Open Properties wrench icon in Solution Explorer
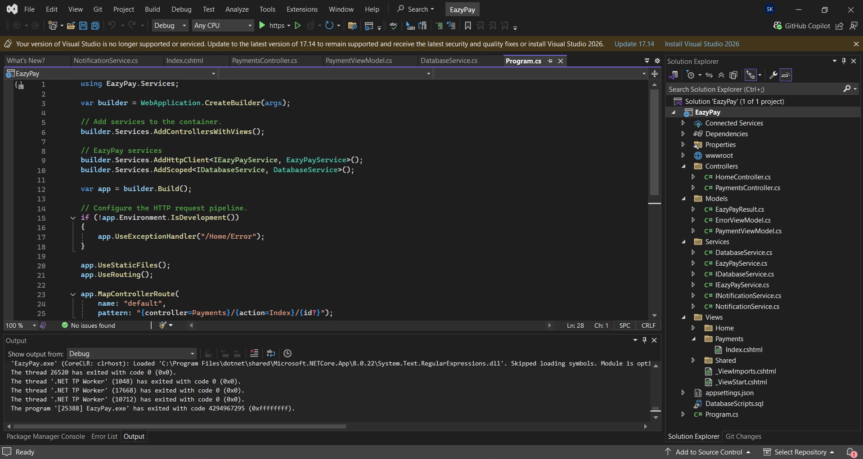 [x=773, y=75]
